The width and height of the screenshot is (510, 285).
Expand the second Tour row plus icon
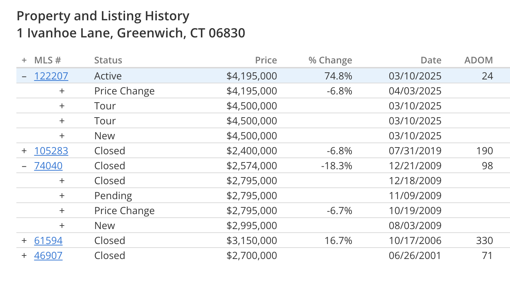(62, 121)
